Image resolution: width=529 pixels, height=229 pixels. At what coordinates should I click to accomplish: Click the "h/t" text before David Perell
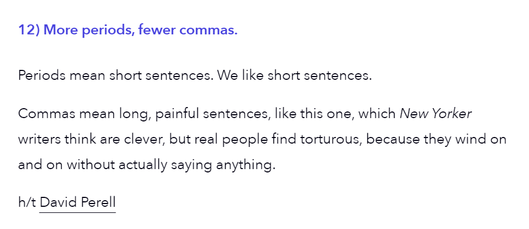point(27,202)
